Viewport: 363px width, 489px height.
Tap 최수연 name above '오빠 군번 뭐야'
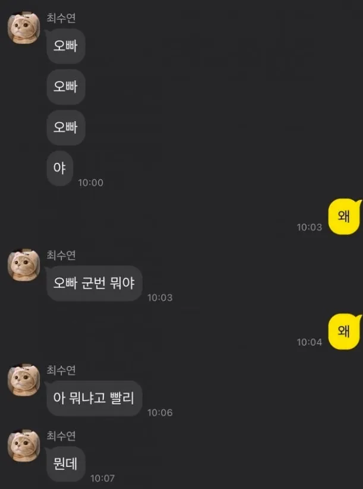(x=61, y=255)
